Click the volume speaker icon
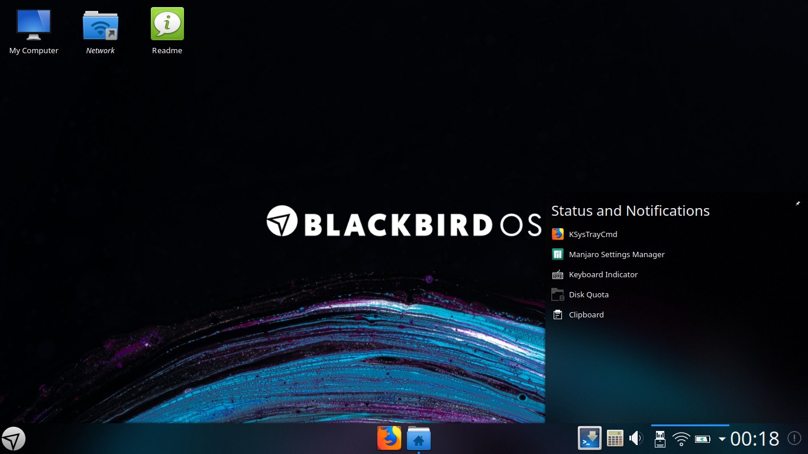 pyautogui.click(x=636, y=438)
